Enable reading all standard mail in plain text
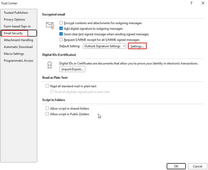The width and height of the screenshot is (208, 170). click(47, 86)
